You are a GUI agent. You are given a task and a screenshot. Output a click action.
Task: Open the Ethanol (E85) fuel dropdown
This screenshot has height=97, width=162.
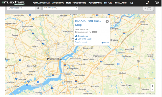[x=60, y=8]
